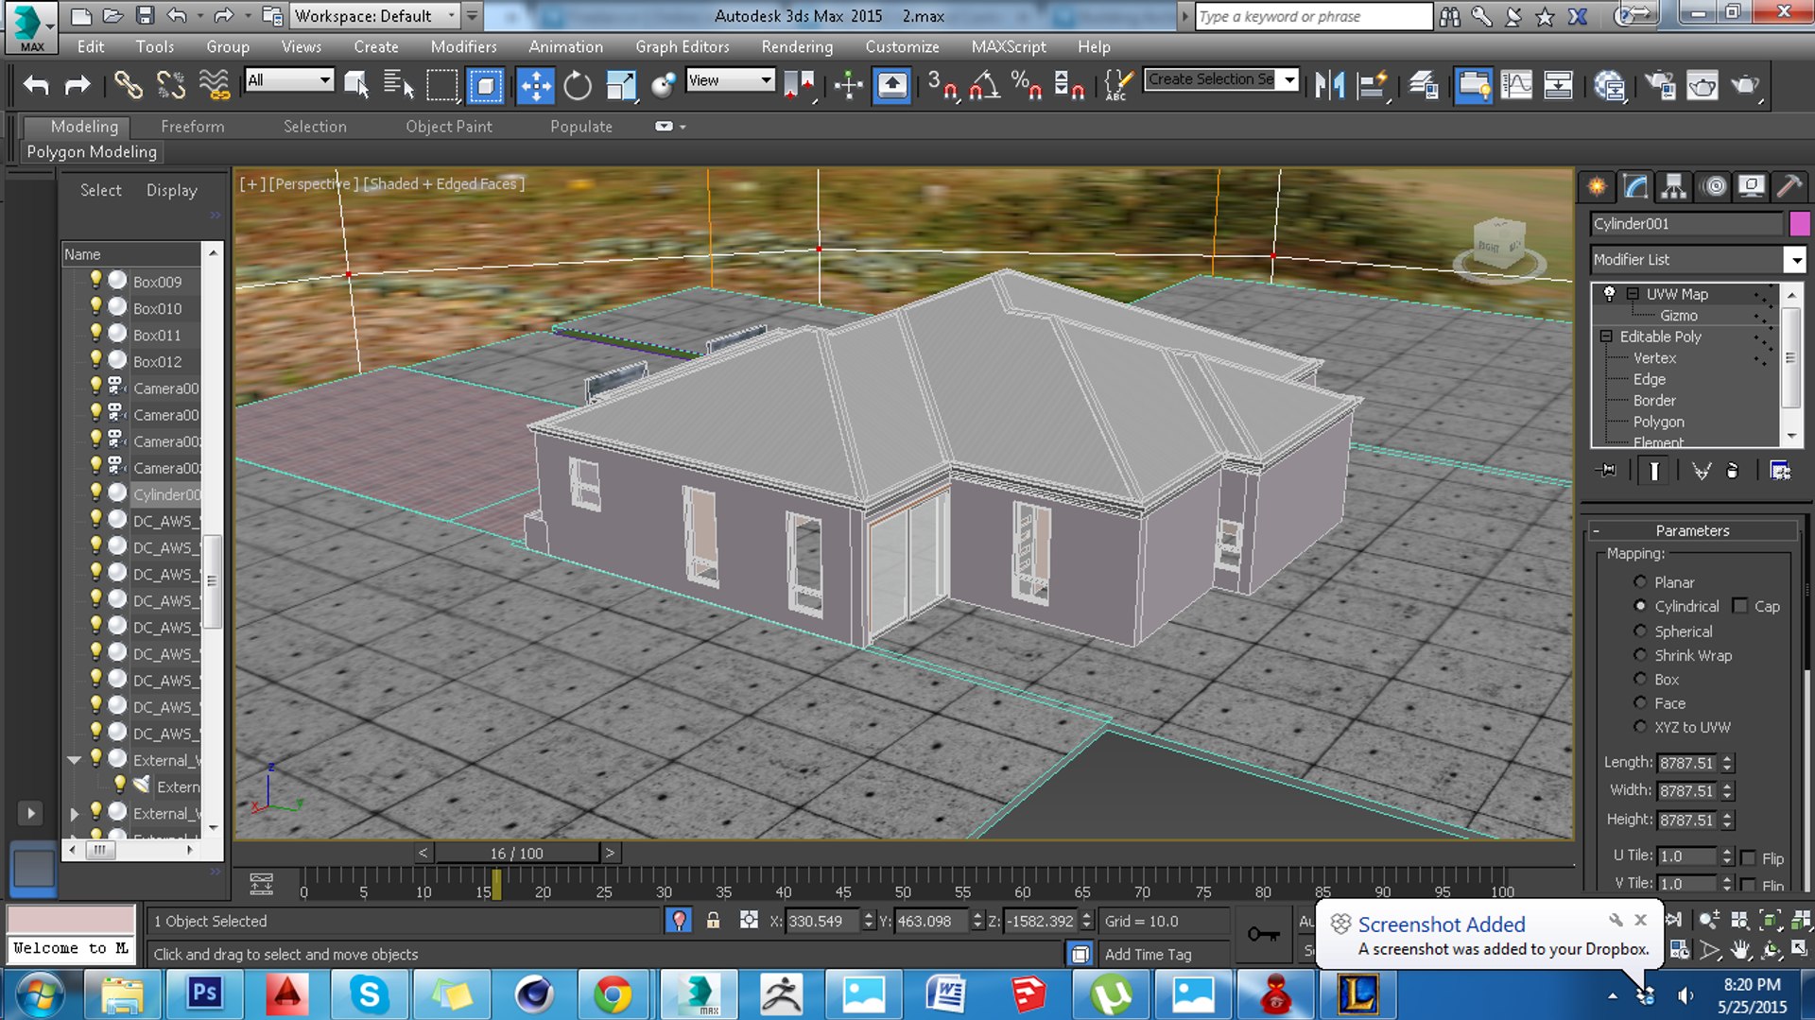Click the Polygon Modeling panel button
Image resolution: width=1815 pixels, height=1020 pixels.
(x=92, y=152)
